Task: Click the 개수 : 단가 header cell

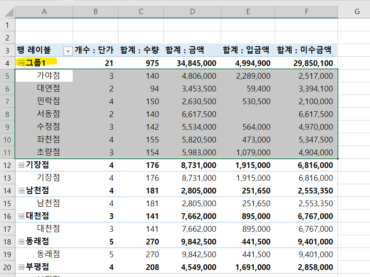Action: click(x=96, y=50)
